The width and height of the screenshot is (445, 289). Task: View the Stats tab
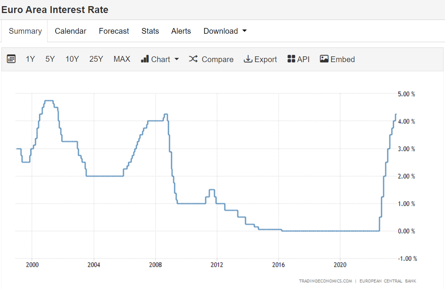pos(150,31)
